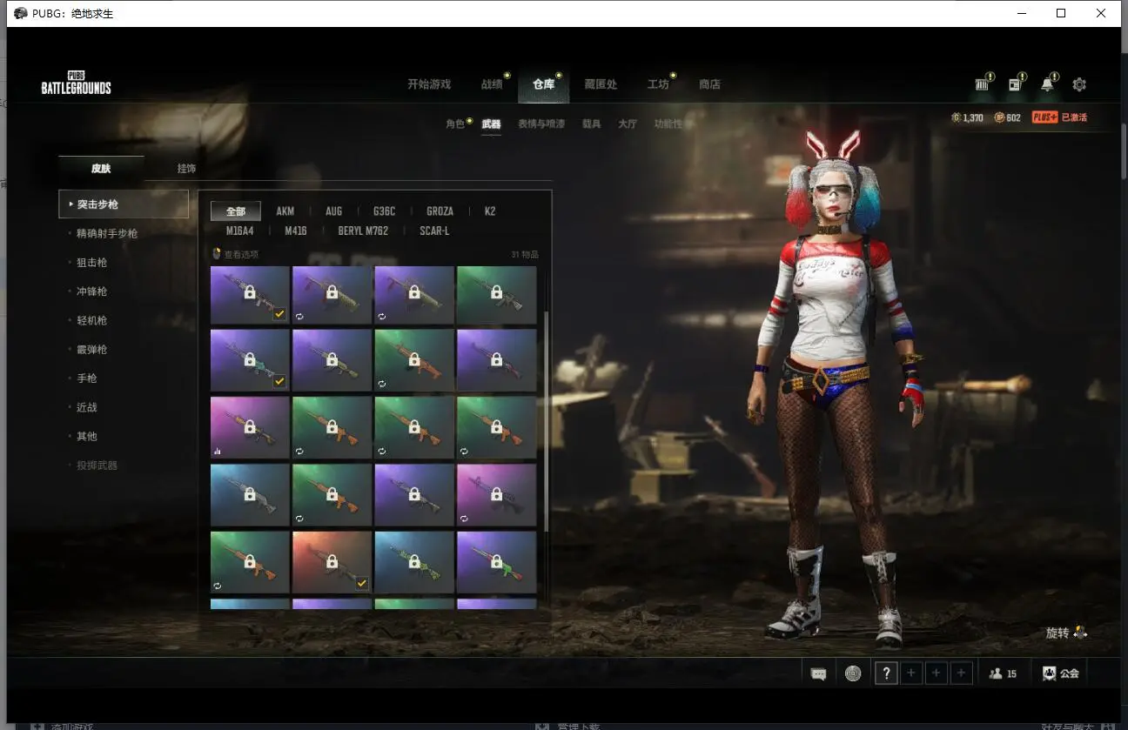This screenshot has width=1128, height=730.
Task: Filter skins by K2
Action: click(490, 211)
